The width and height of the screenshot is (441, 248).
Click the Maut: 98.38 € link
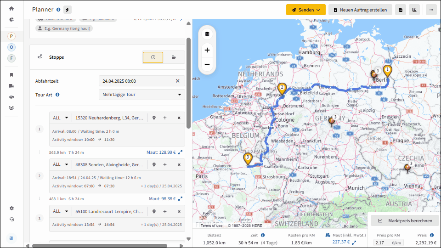[x=162, y=198]
